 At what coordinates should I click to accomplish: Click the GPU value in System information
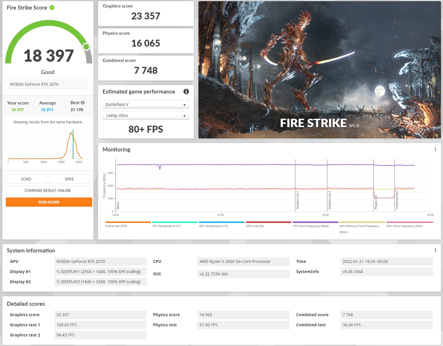tap(100, 261)
